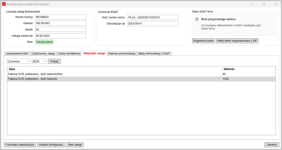Open the year dropdown showing 2025
The height and width of the screenshot is (150, 282).
39,61
